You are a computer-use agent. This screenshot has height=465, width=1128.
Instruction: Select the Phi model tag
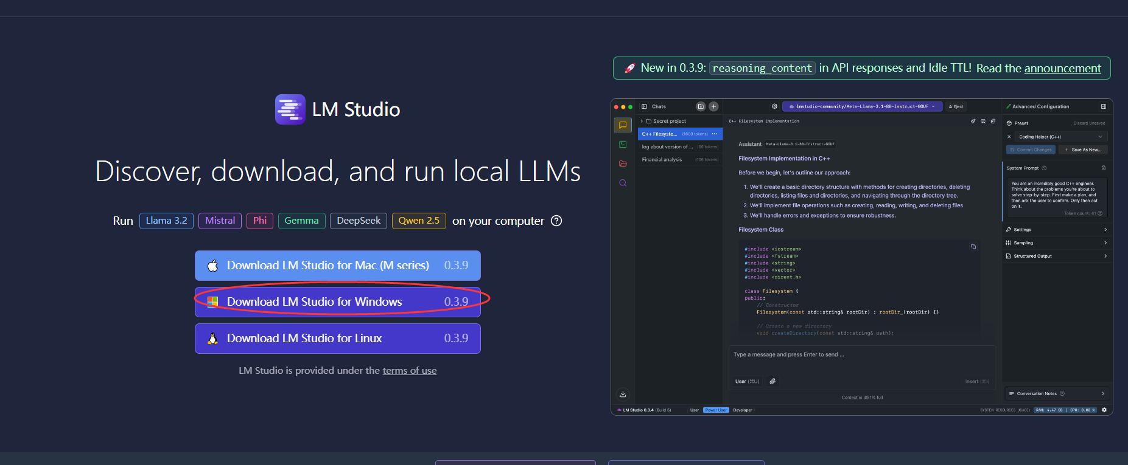pos(260,221)
